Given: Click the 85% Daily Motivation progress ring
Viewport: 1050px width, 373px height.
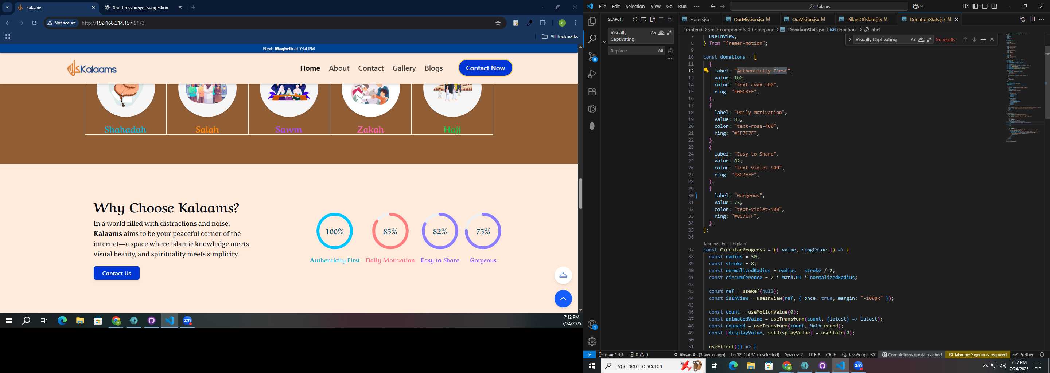Looking at the screenshot, I should coord(390,231).
